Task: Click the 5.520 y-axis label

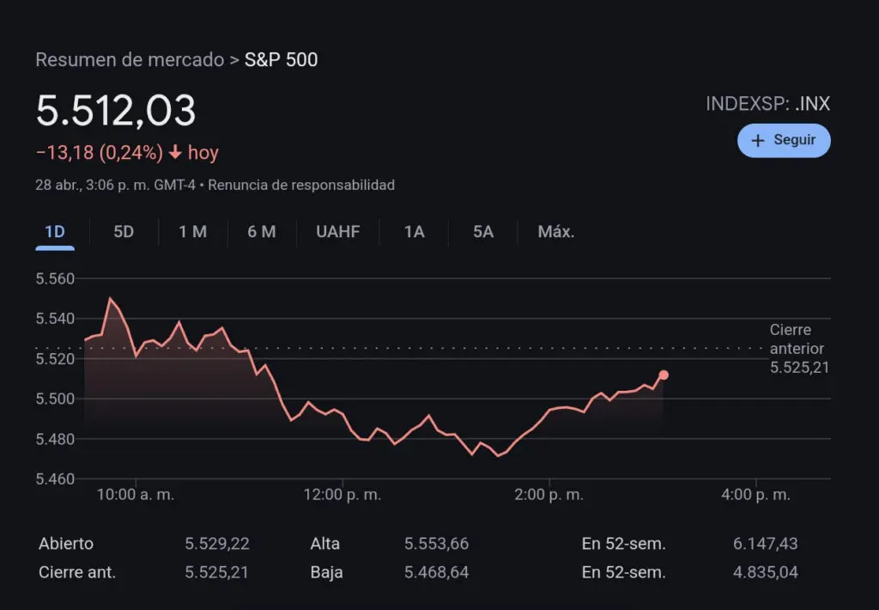Action: (55, 358)
